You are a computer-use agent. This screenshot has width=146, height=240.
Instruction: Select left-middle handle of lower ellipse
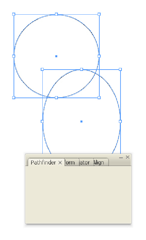point(42,121)
